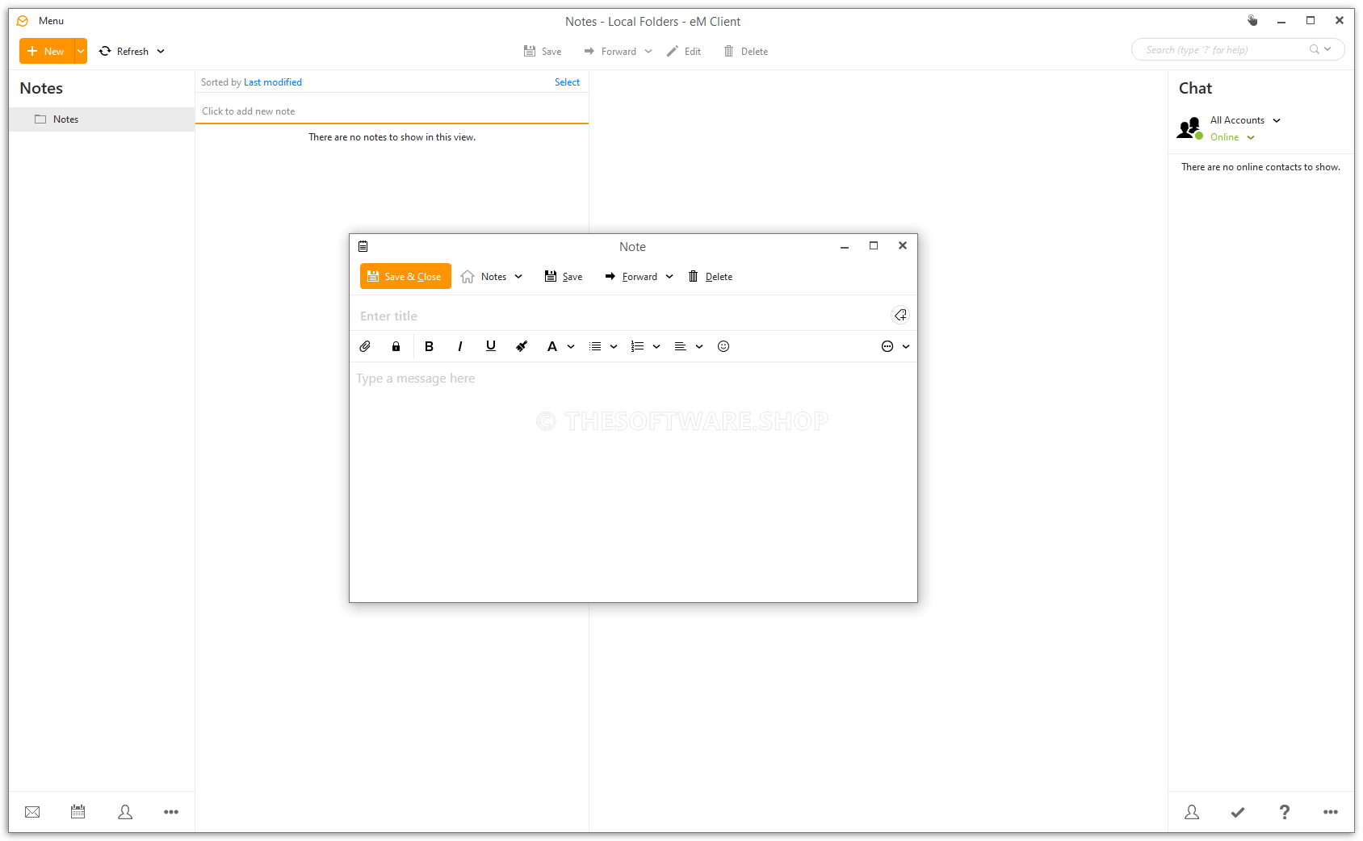
Task: Click Save & Close in the Note window
Action: (405, 276)
